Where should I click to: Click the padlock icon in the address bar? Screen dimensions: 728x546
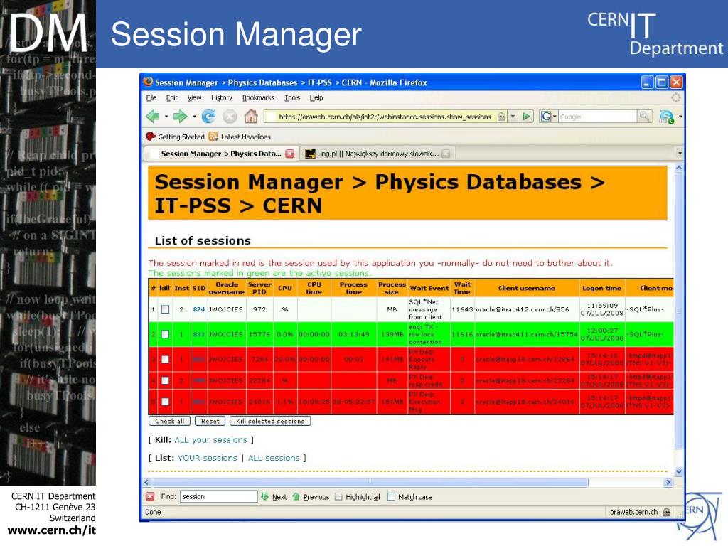coord(501,116)
